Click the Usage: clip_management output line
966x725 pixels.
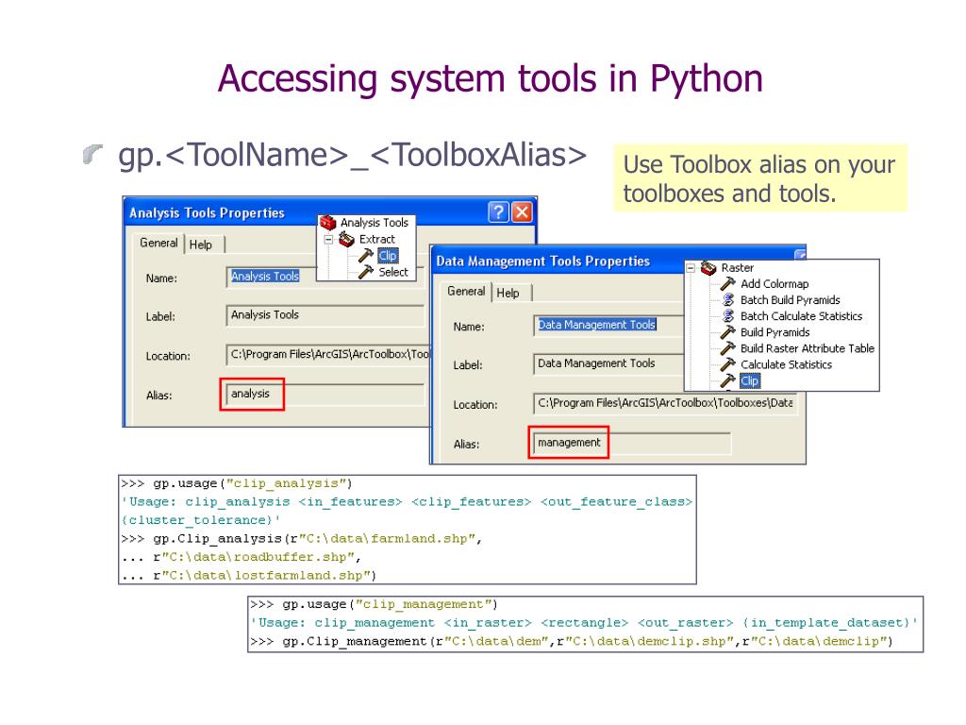(585, 623)
